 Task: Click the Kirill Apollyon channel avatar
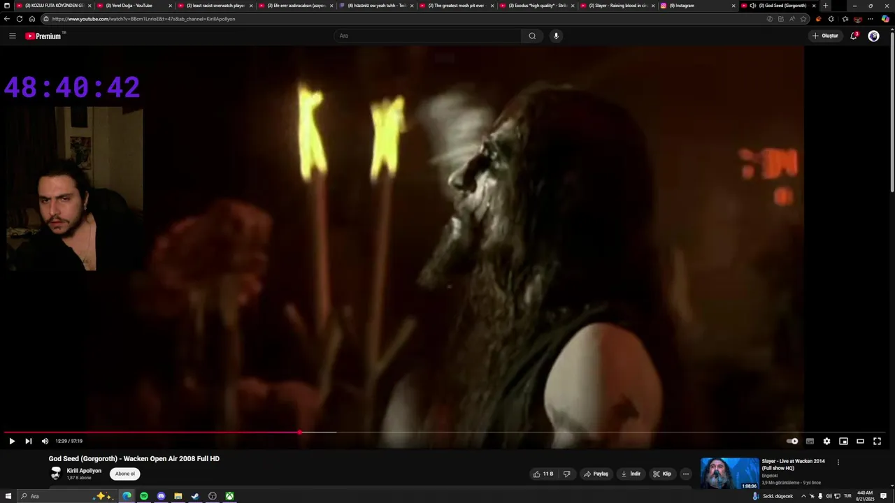(x=56, y=474)
